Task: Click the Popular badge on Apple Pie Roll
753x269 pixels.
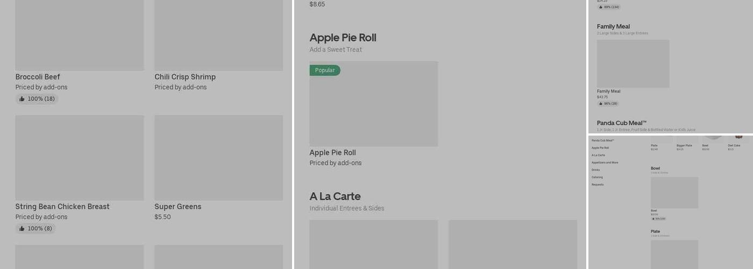Action: (325, 70)
